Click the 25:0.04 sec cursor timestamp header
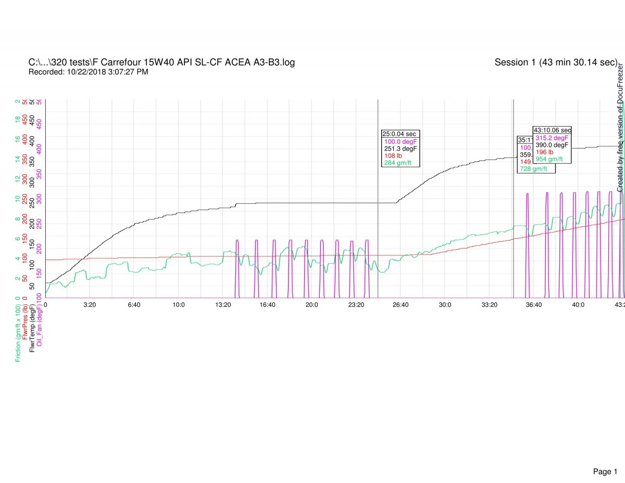This screenshot has width=625, height=483. [x=400, y=134]
